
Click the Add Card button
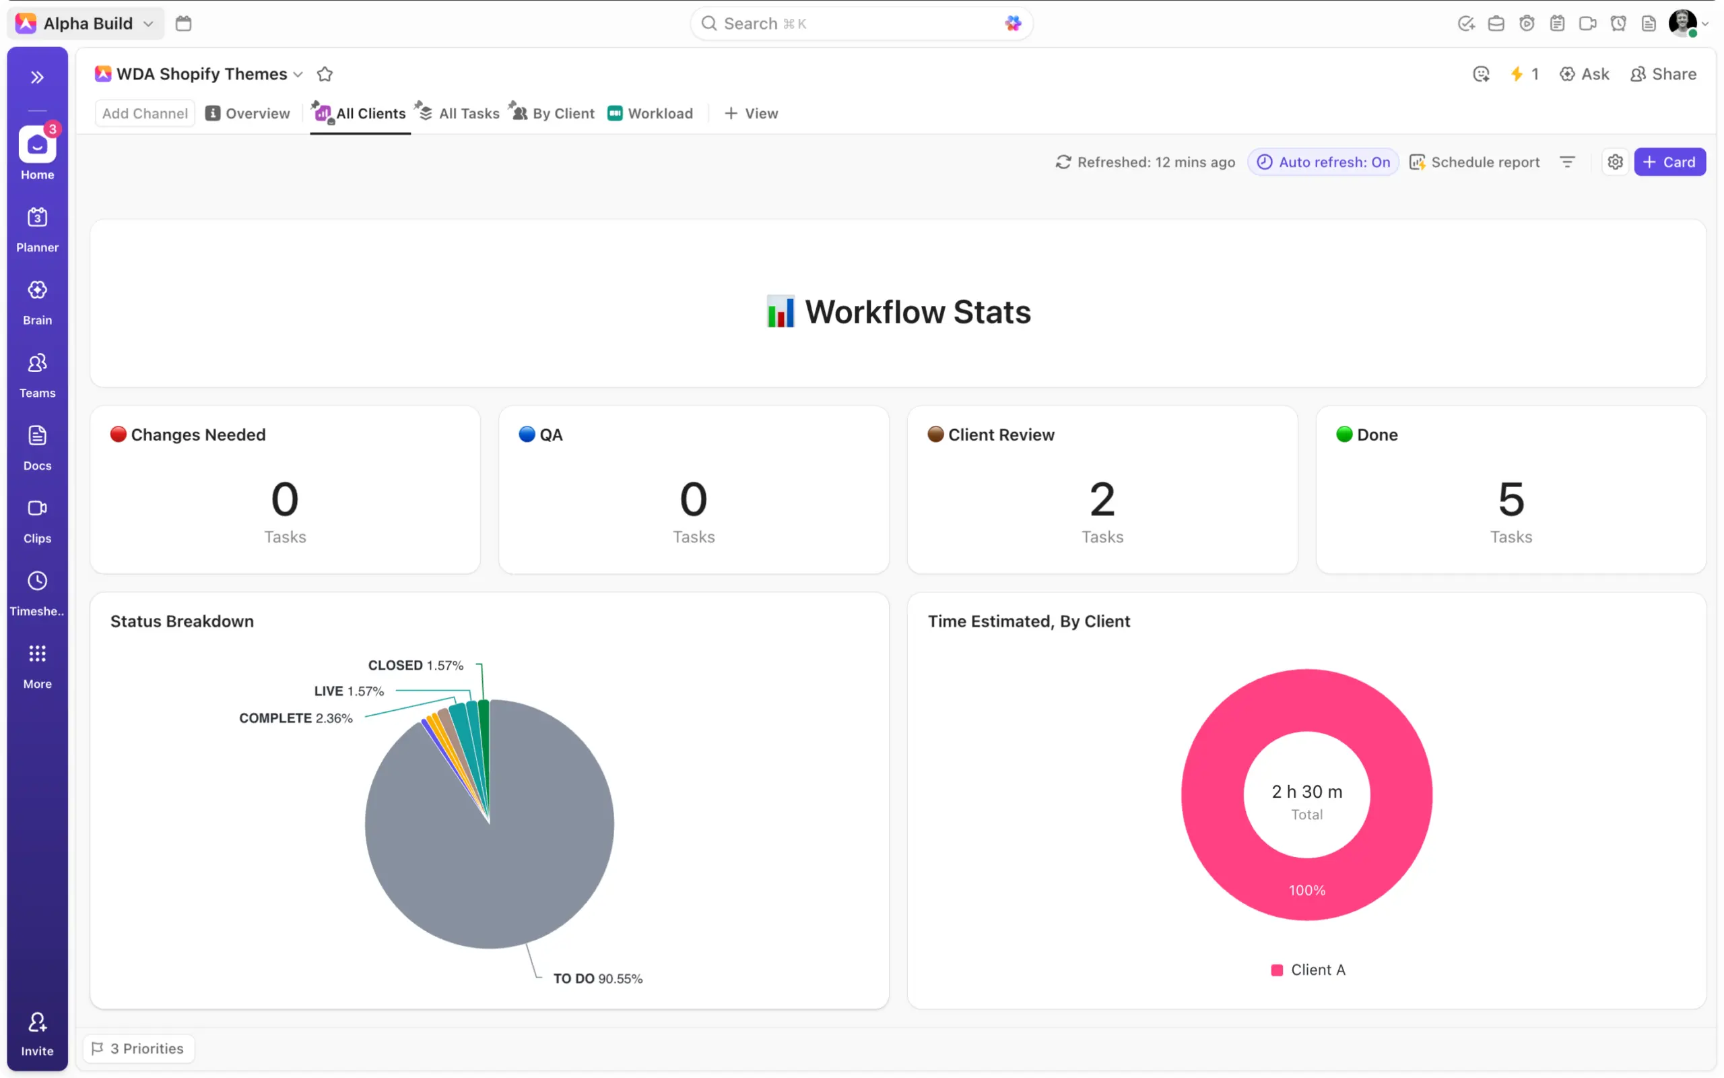coord(1669,162)
